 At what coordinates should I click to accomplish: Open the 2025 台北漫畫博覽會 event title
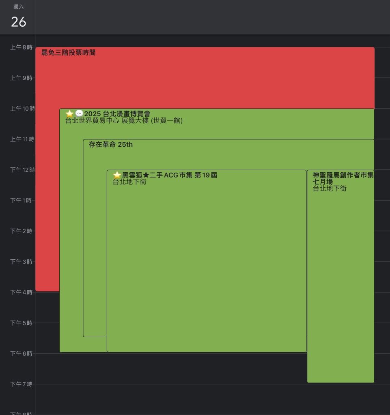pyautogui.click(x=117, y=114)
